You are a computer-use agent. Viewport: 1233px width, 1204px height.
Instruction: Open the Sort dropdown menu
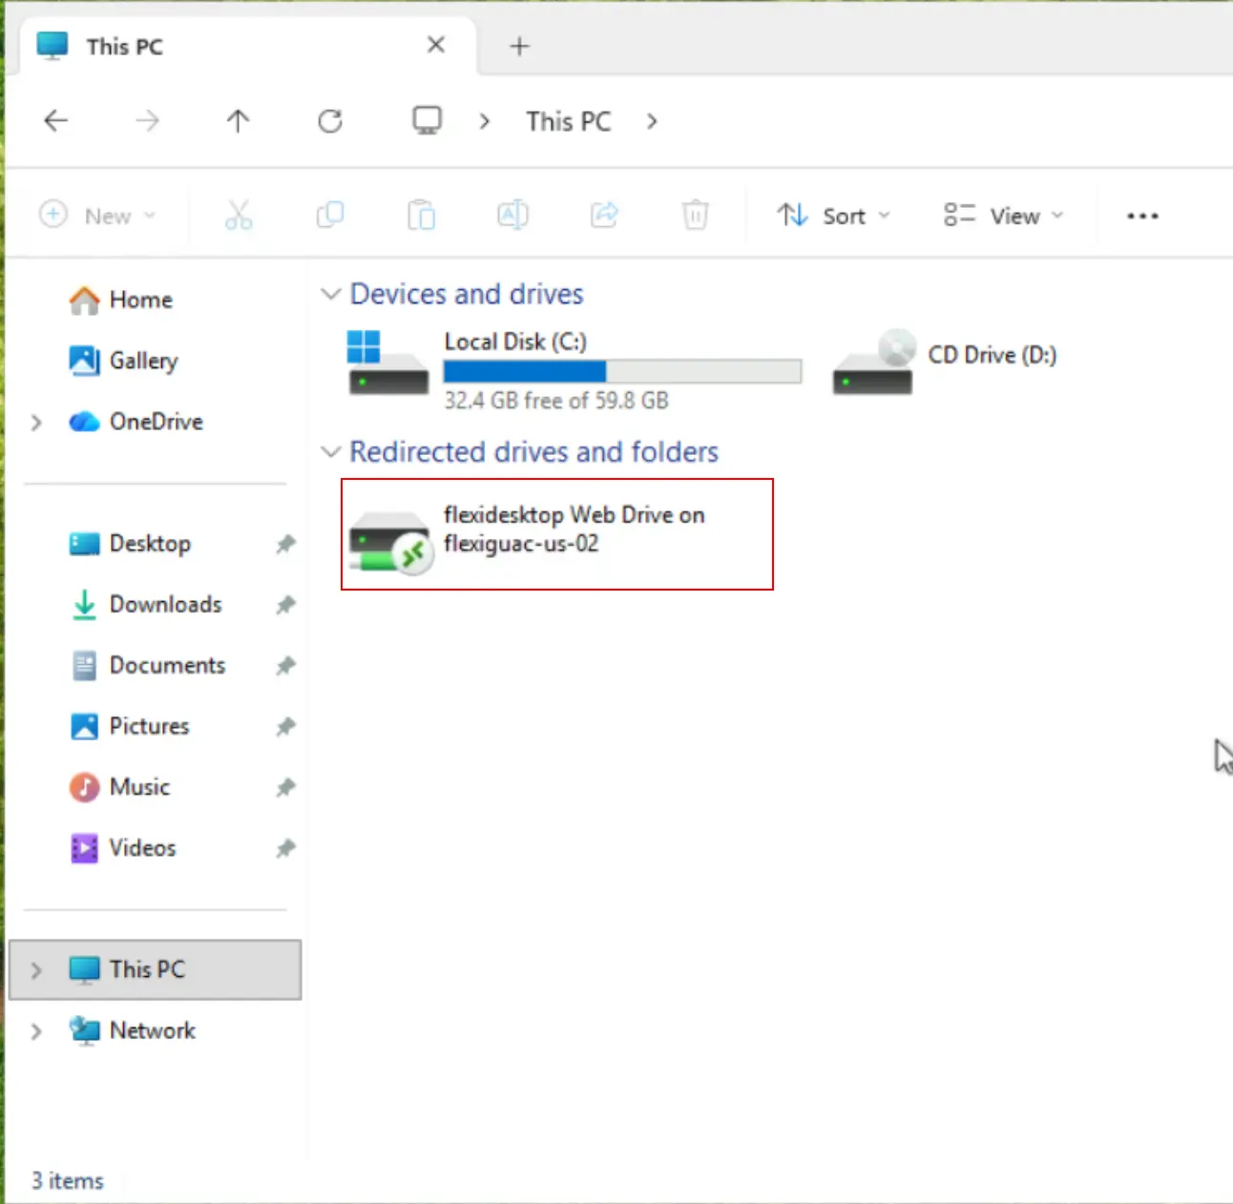click(833, 216)
